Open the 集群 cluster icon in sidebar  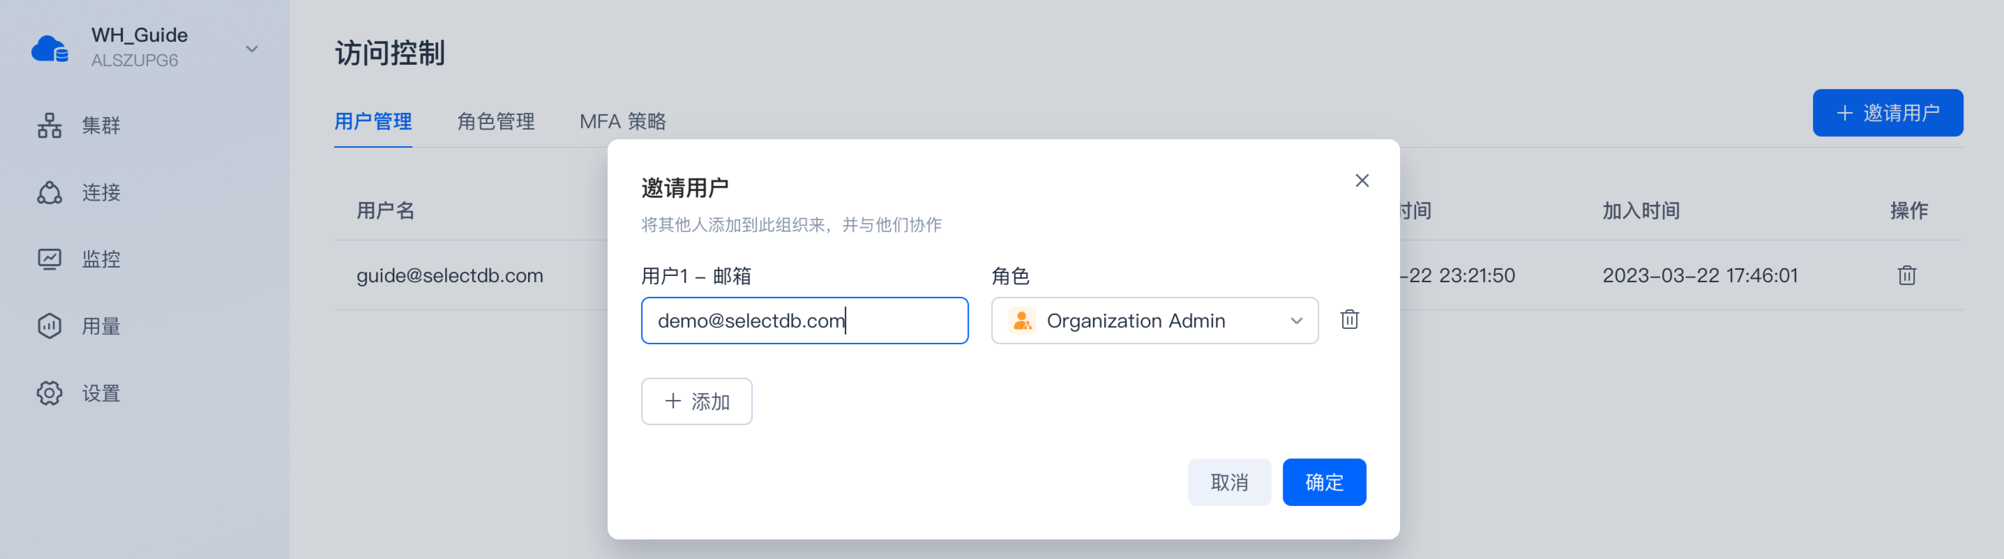pos(50,125)
